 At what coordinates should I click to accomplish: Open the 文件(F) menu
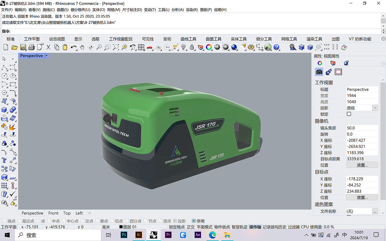[x=7, y=10]
